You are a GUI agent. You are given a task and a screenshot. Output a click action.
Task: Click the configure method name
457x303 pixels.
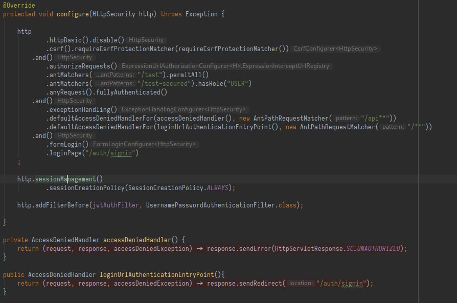(x=73, y=14)
